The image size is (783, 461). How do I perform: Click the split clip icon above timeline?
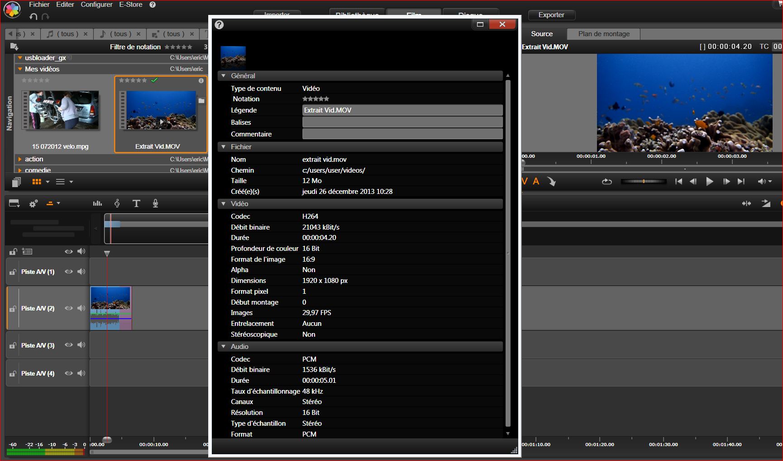(746, 203)
